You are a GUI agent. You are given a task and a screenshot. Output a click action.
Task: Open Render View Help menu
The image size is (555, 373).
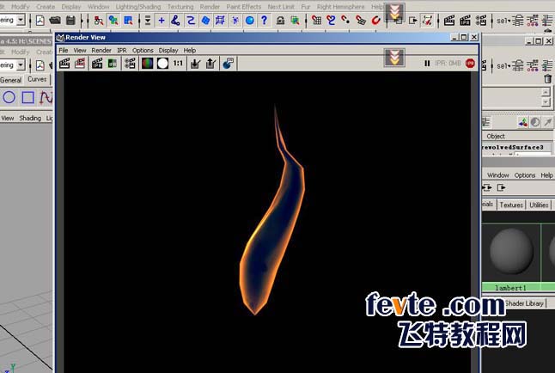[x=190, y=51]
